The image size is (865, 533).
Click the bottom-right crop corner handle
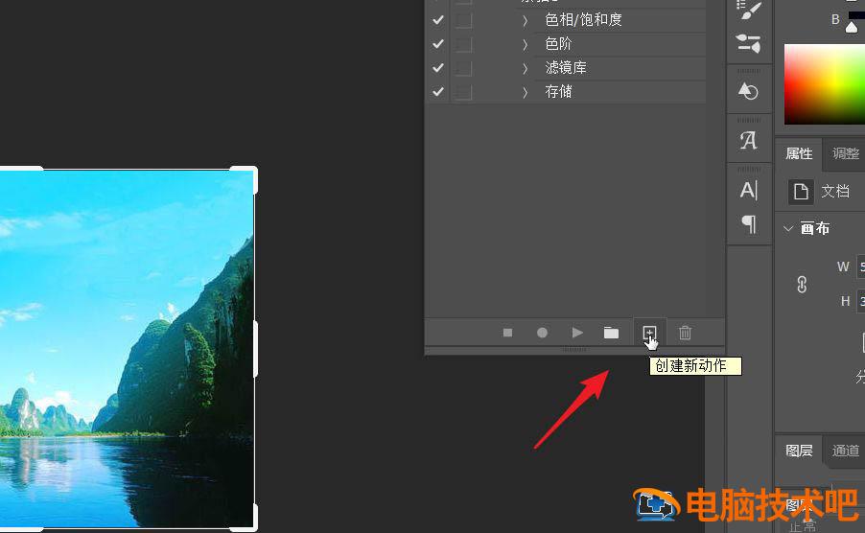251,524
